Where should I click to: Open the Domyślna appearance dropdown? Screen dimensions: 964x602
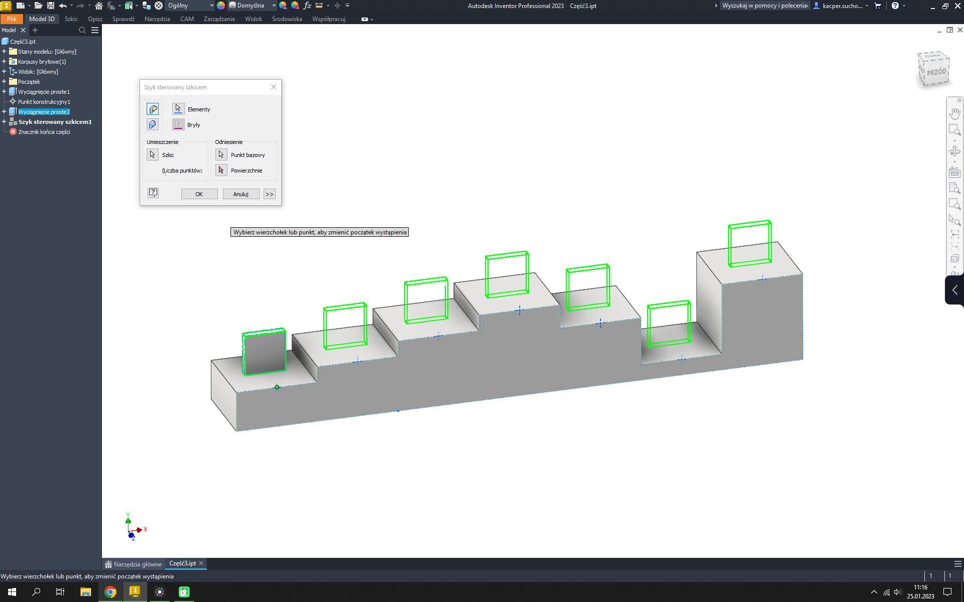coord(274,6)
